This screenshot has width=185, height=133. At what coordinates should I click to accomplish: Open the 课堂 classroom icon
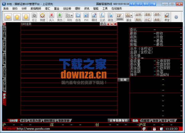(167, 17)
